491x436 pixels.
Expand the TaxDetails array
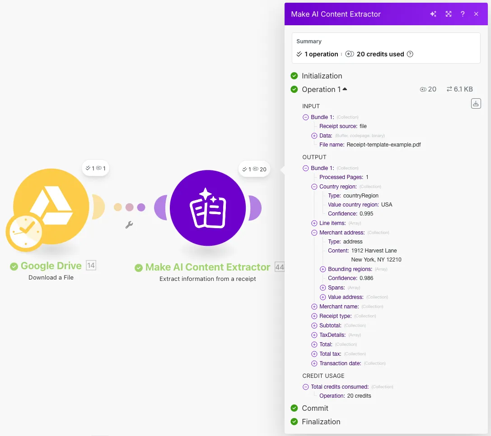tap(314, 335)
